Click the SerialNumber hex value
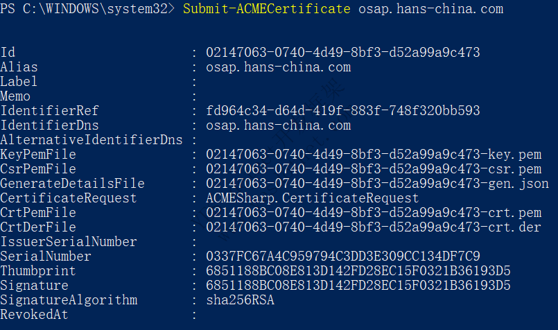This screenshot has height=330, width=558. pos(342,257)
